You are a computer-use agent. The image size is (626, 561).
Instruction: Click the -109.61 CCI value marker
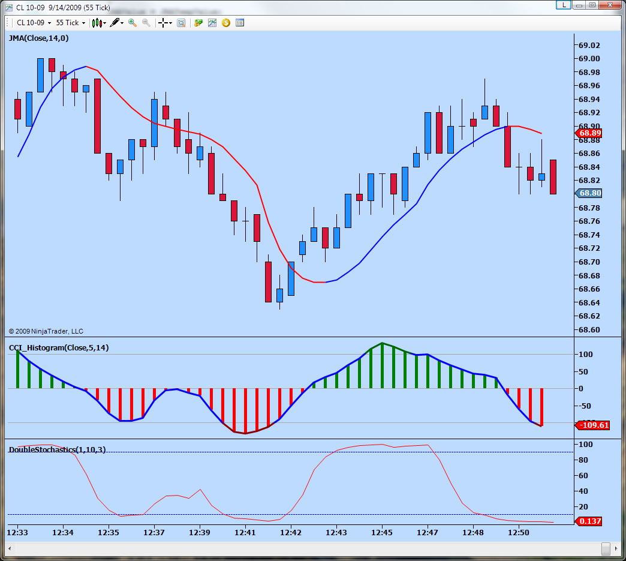point(592,425)
